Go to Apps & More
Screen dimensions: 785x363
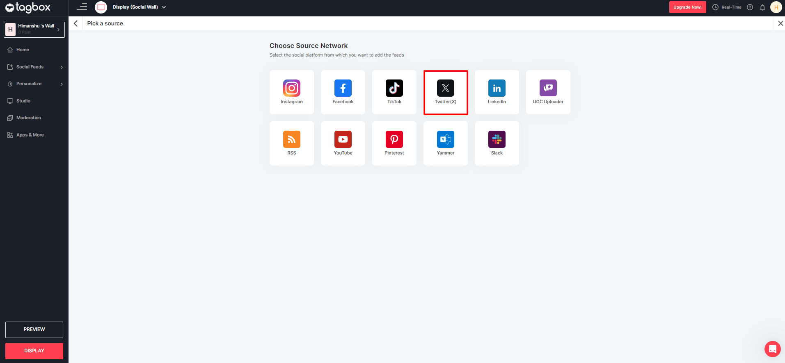pyautogui.click(x=30, y=135)
